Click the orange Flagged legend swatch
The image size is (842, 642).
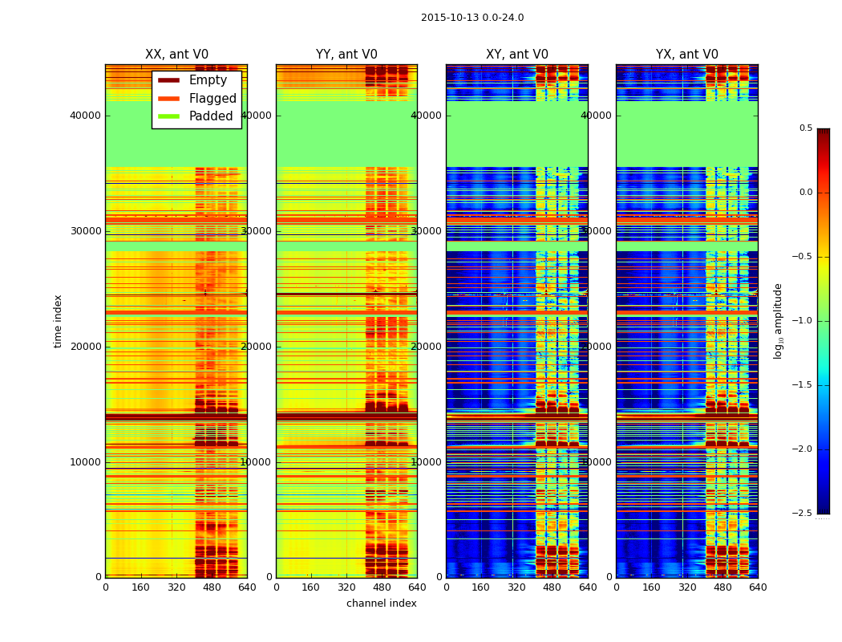pyautogui.click(x=168, y=99)
